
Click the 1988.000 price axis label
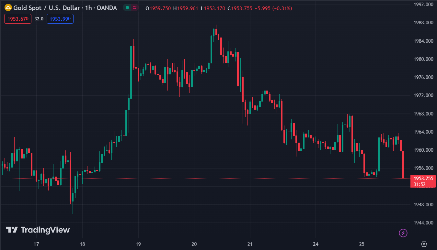click(424, 23)
